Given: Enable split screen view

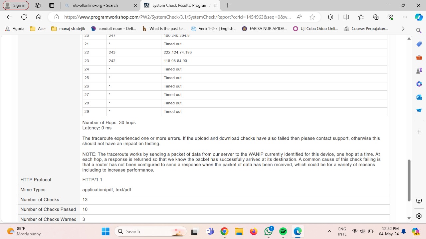Looking at the screenshot, I should pyautogui.click(x=346, y=17).
